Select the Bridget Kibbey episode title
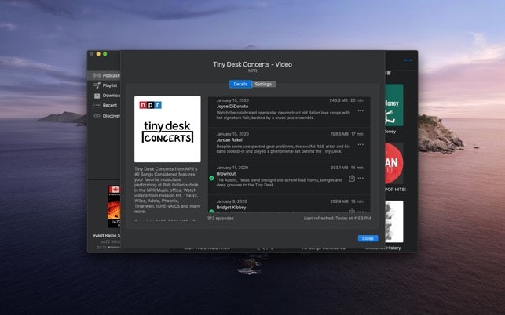Image resolution: width=505 pixels, height=315 pixels. click(231, 208)
